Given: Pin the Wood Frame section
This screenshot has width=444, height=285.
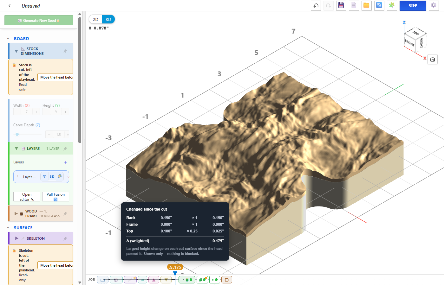Looking at the screenshot, I should 65,213.
